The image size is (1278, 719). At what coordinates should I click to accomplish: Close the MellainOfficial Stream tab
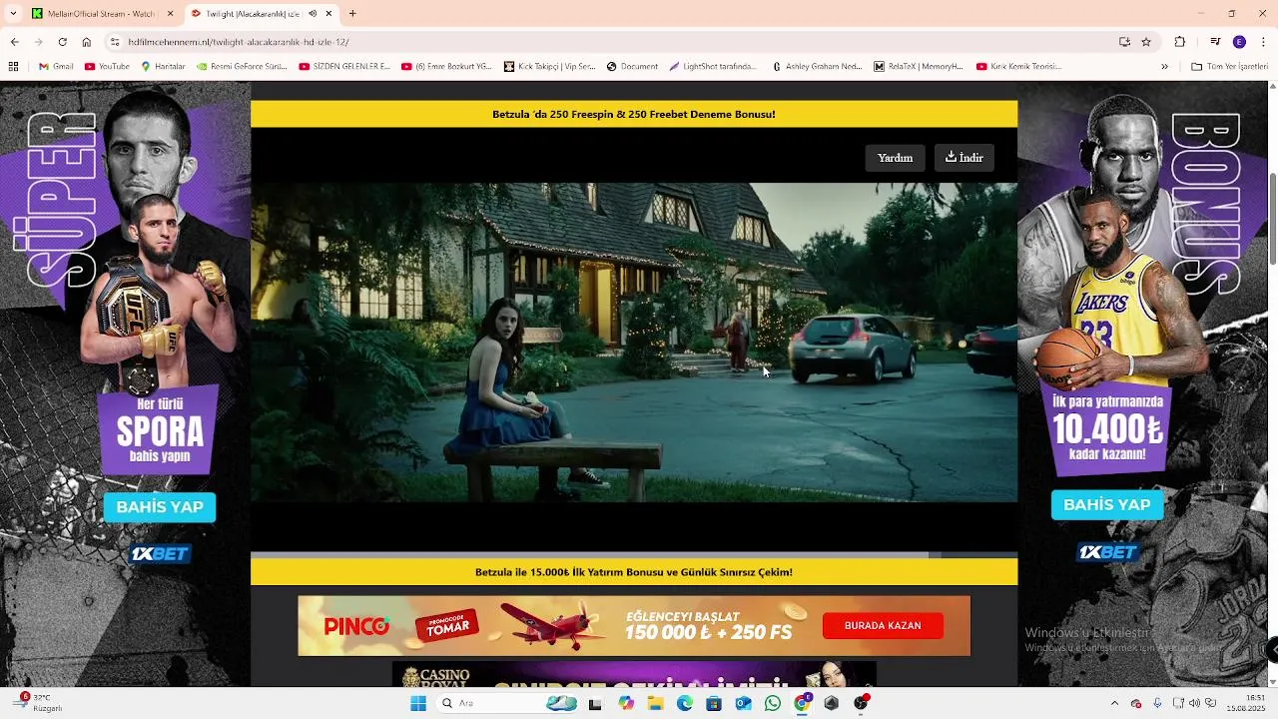pos(170,14)
